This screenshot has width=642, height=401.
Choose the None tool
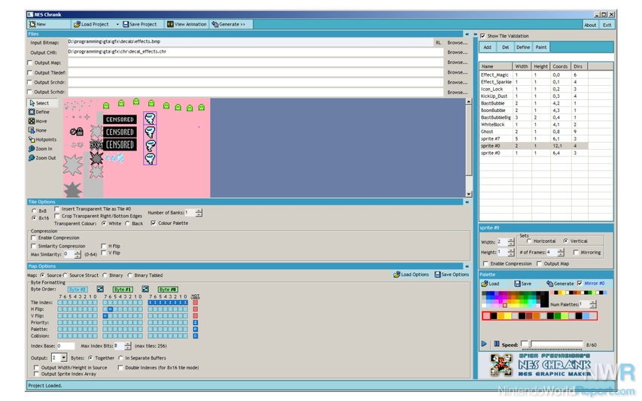pyautogui.click(x=38, y=130)
